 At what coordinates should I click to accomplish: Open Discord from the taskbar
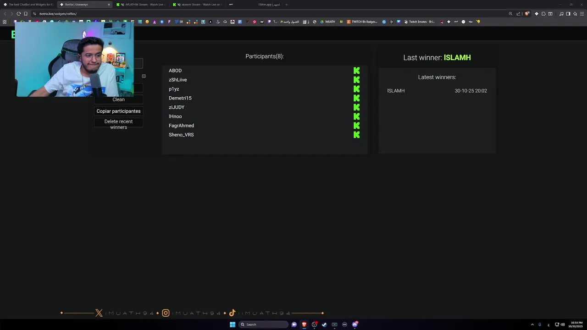(x=354, y=324)
